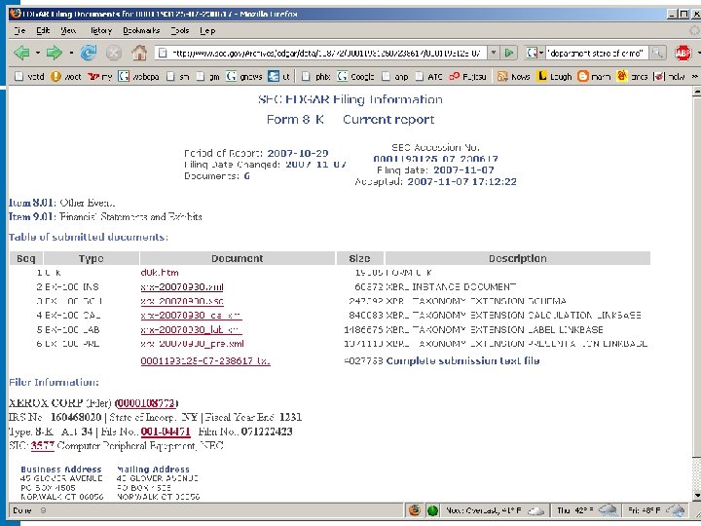View the current Overcast weather status

(495, 510)
